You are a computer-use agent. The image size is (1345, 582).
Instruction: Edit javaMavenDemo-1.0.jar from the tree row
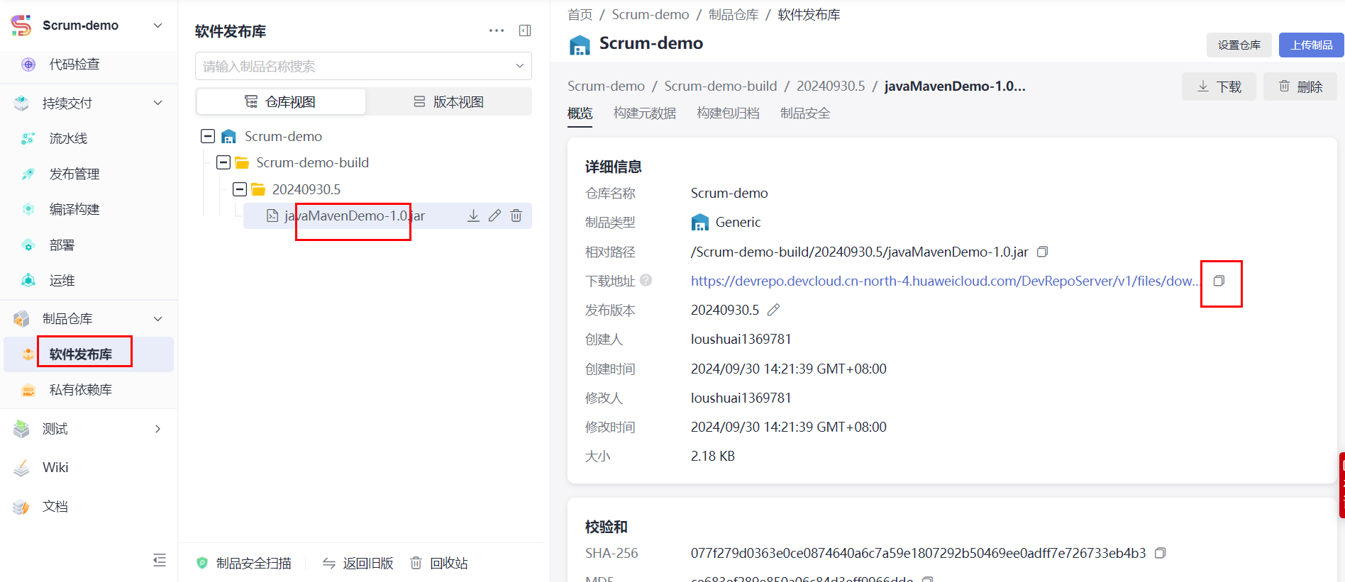(494, 216)
